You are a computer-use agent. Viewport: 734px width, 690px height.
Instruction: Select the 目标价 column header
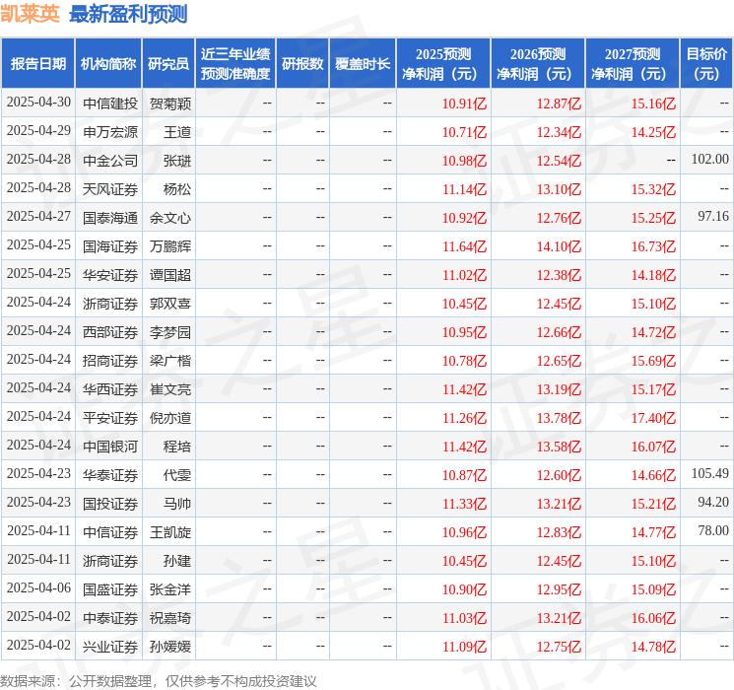[x=706, y=64]
